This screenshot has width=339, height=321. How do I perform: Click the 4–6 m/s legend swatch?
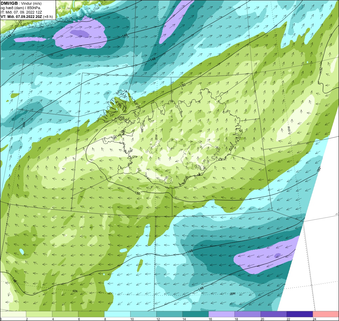click(x=65, y=314)
